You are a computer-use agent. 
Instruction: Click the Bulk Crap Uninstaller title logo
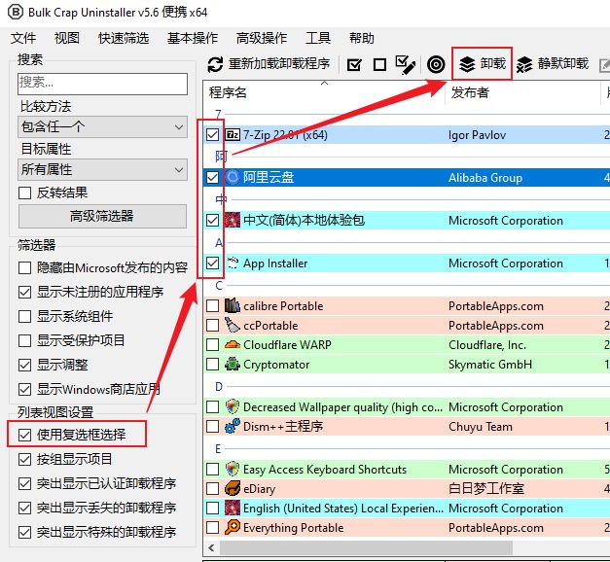tap(16, 12)
